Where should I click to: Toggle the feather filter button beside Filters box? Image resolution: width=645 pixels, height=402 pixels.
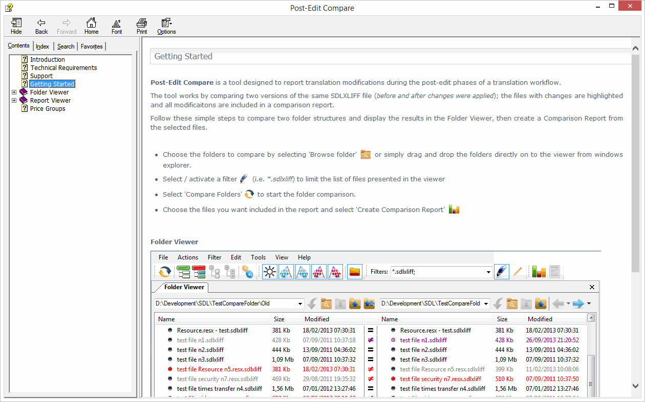pos(502,272)
